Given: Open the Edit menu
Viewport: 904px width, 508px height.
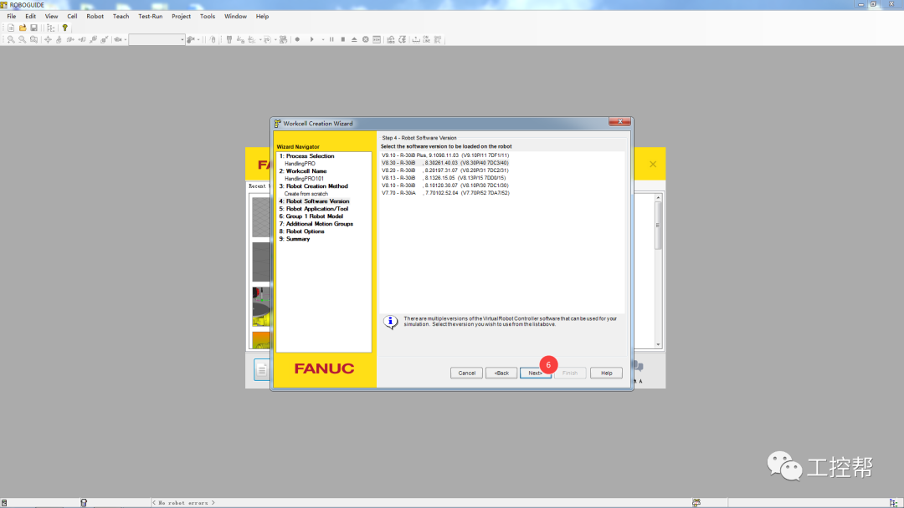Looking at the screenshot, I should pyautogui.click(x=31, y=16).
